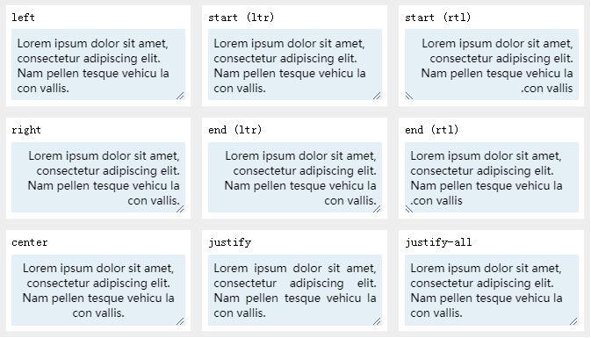Focus the end (rtl) text area
Image resolution: width=591 pixels, height=338 pixels.
pyautogui.click(x=492, y=177)
